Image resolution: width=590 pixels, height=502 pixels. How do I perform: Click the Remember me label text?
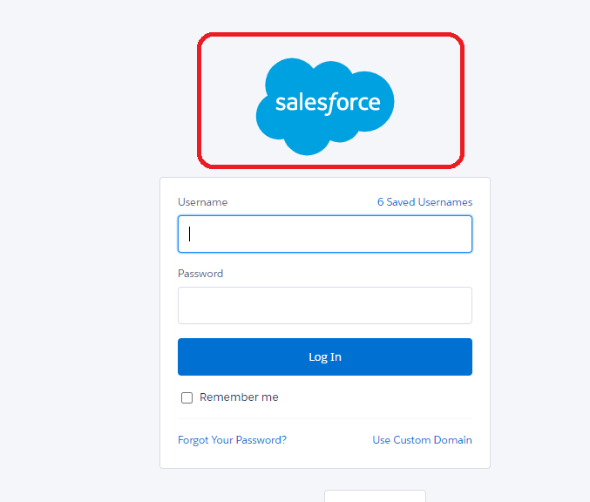point(239,397)
